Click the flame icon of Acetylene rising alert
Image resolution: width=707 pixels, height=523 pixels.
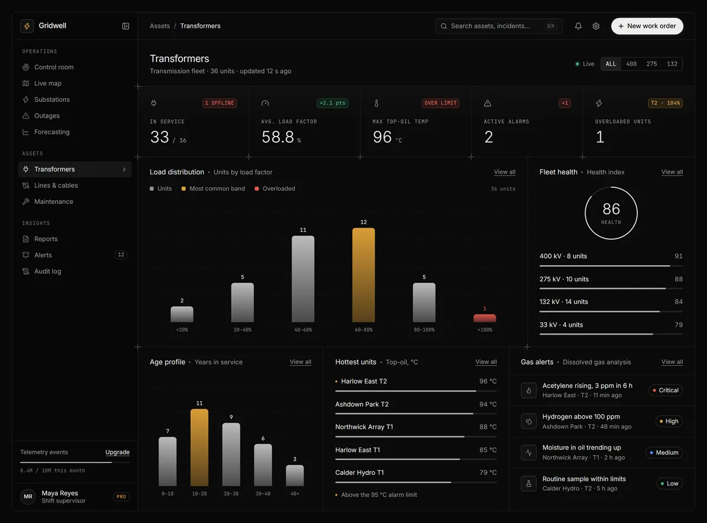529,390
